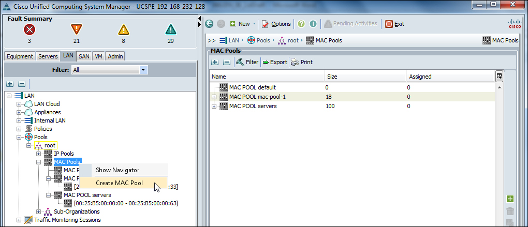The height and width of the screenshot is (227, 528).
Task: Select LAN Cloud in the tree
Action: coord(47,104)
